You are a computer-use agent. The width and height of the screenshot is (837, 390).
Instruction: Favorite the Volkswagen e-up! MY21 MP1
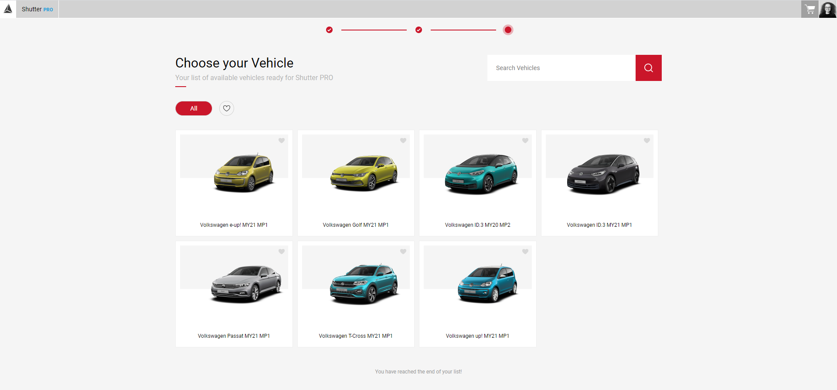(282, 141)
